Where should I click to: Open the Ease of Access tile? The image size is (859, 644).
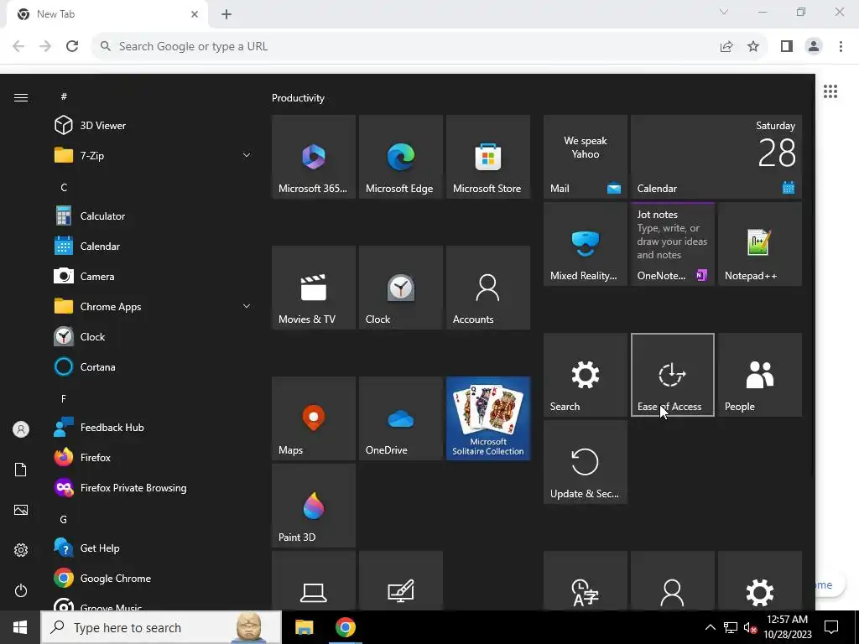pos(672,375)
